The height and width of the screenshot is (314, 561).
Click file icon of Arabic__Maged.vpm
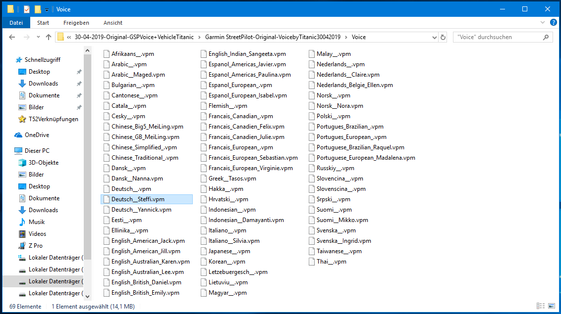tap(106, 75)
